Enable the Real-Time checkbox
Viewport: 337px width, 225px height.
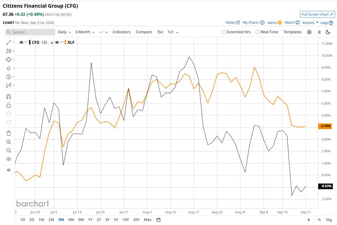click(257, 32)
